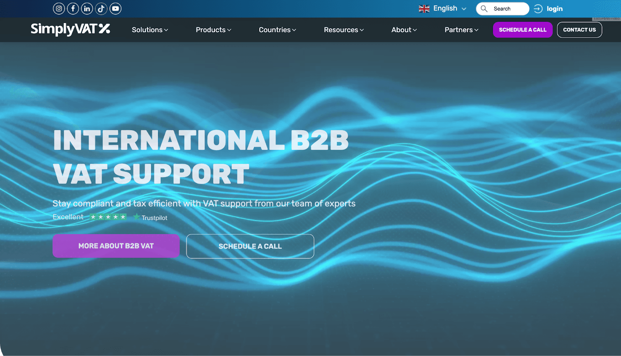Open the LinkedIn social icon
The height and width of the screenshot is (356, 621).
pos(87,9)
